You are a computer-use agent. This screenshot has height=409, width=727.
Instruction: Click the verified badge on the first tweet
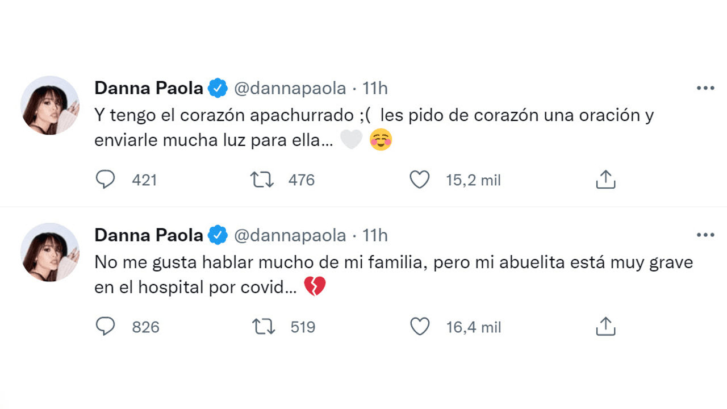pyautogui.click(x=218, y=88)
